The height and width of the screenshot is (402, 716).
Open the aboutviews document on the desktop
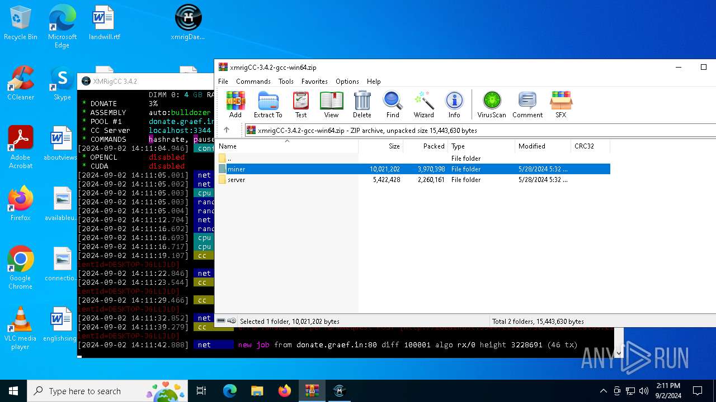[x=60, y=144]
